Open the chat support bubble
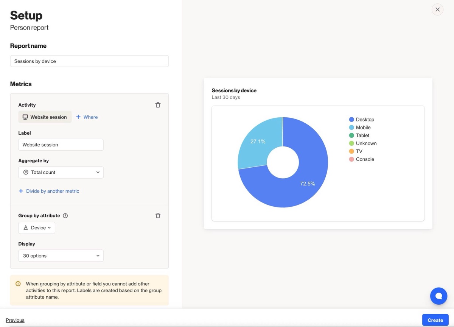This screenshot has height=327, width=454. (x=438, y=296)
